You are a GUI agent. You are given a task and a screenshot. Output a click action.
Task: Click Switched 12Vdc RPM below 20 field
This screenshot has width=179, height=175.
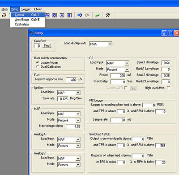click(161, 163)
